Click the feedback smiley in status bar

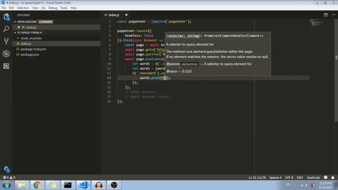pos(325,177)
